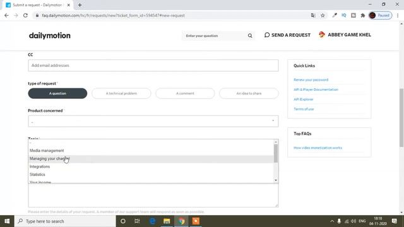Select the 'An idea to share' request type
The width and height of the screenshot is (404, 227).
[x=249, y=93]
